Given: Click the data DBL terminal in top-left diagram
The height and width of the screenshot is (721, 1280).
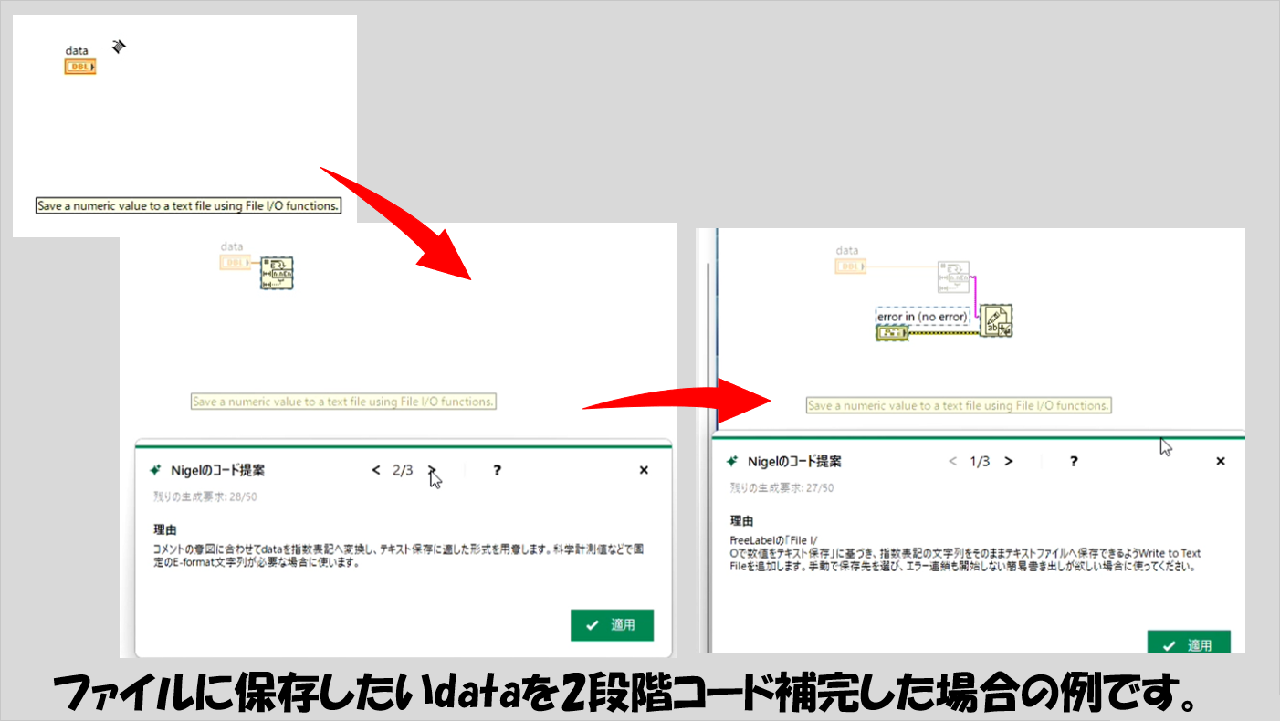Looking at the screenshot, I should 80,67.
